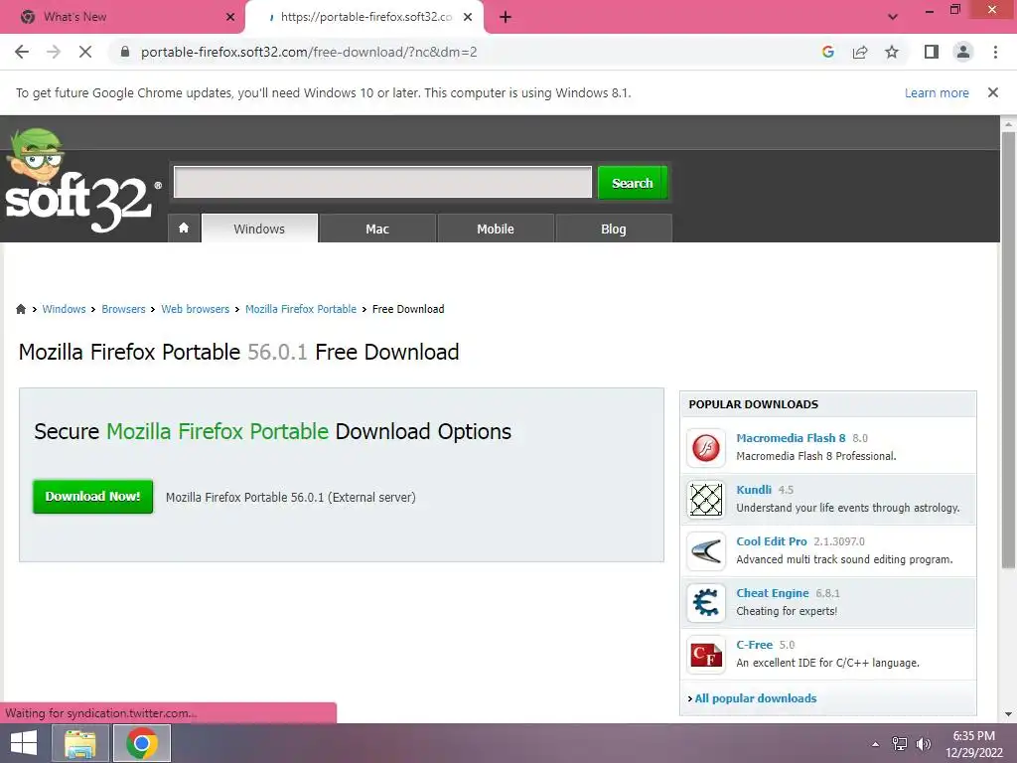Open Macromedia Flash 8 link

(x=791, y=438)
